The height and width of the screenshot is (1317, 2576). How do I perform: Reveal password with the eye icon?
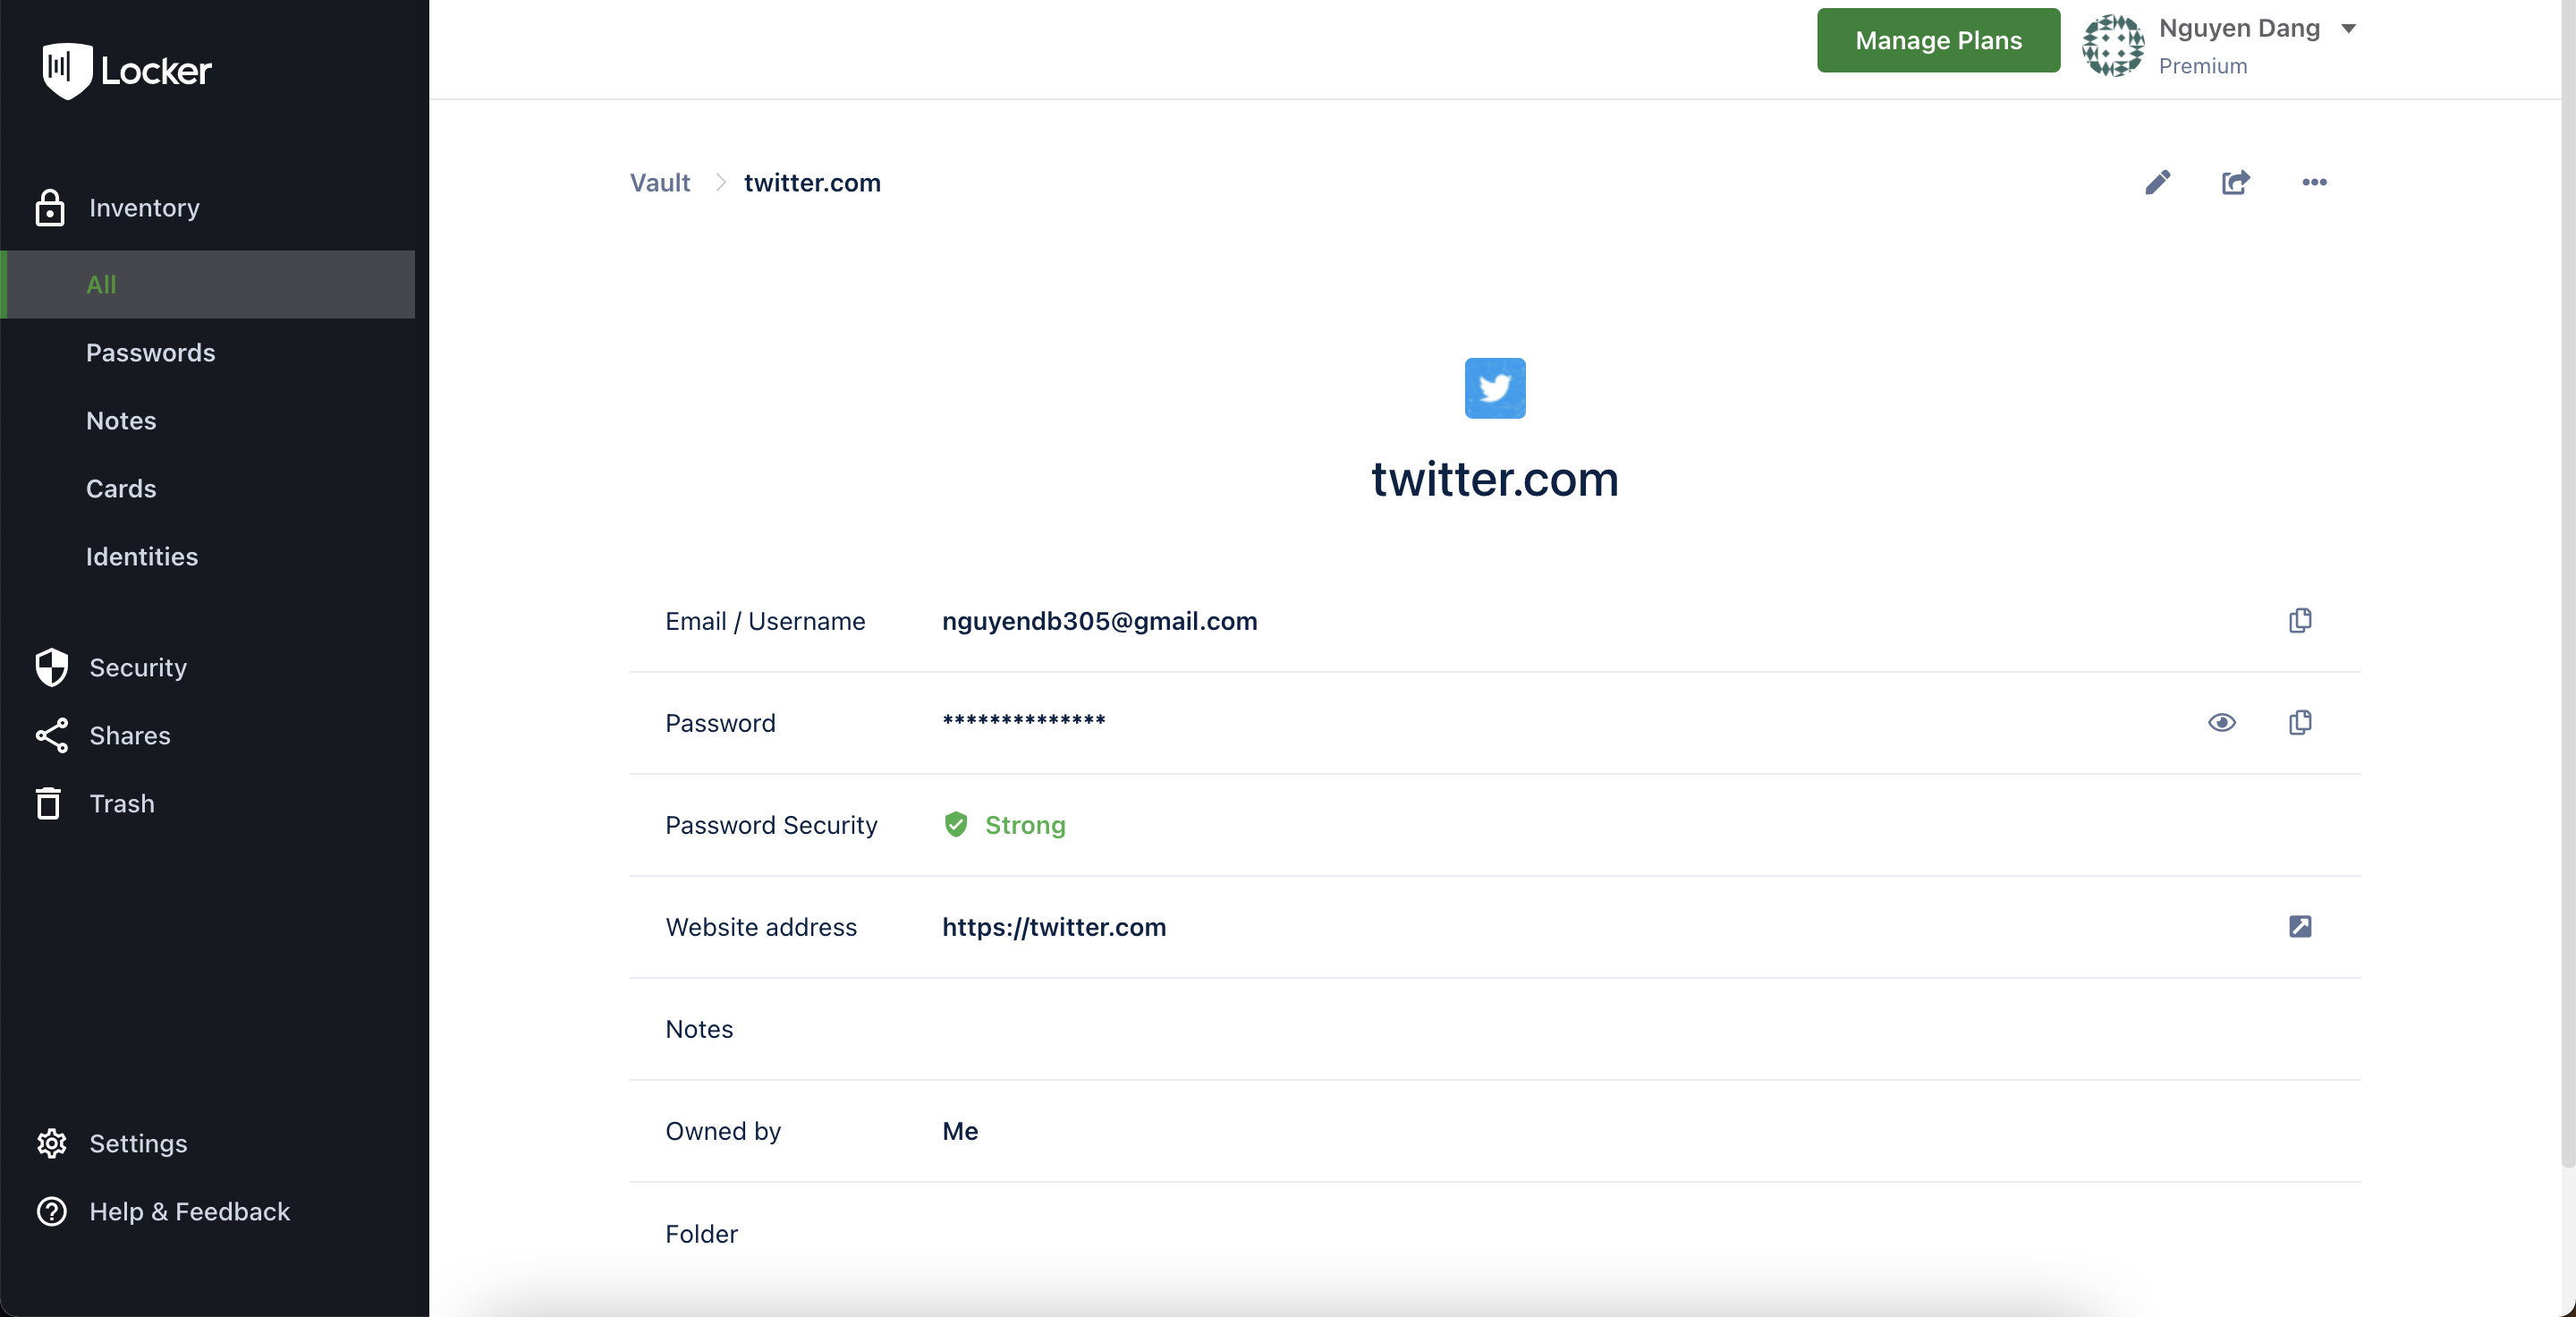click(2221, 723)
